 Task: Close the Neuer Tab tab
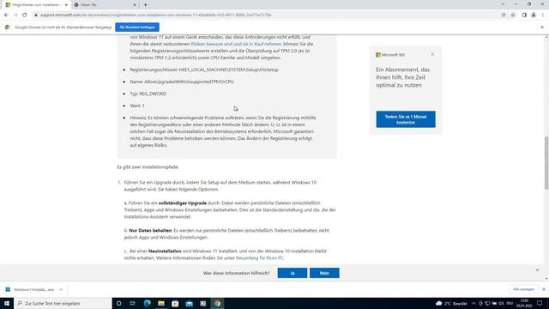(x=135, y=5)
